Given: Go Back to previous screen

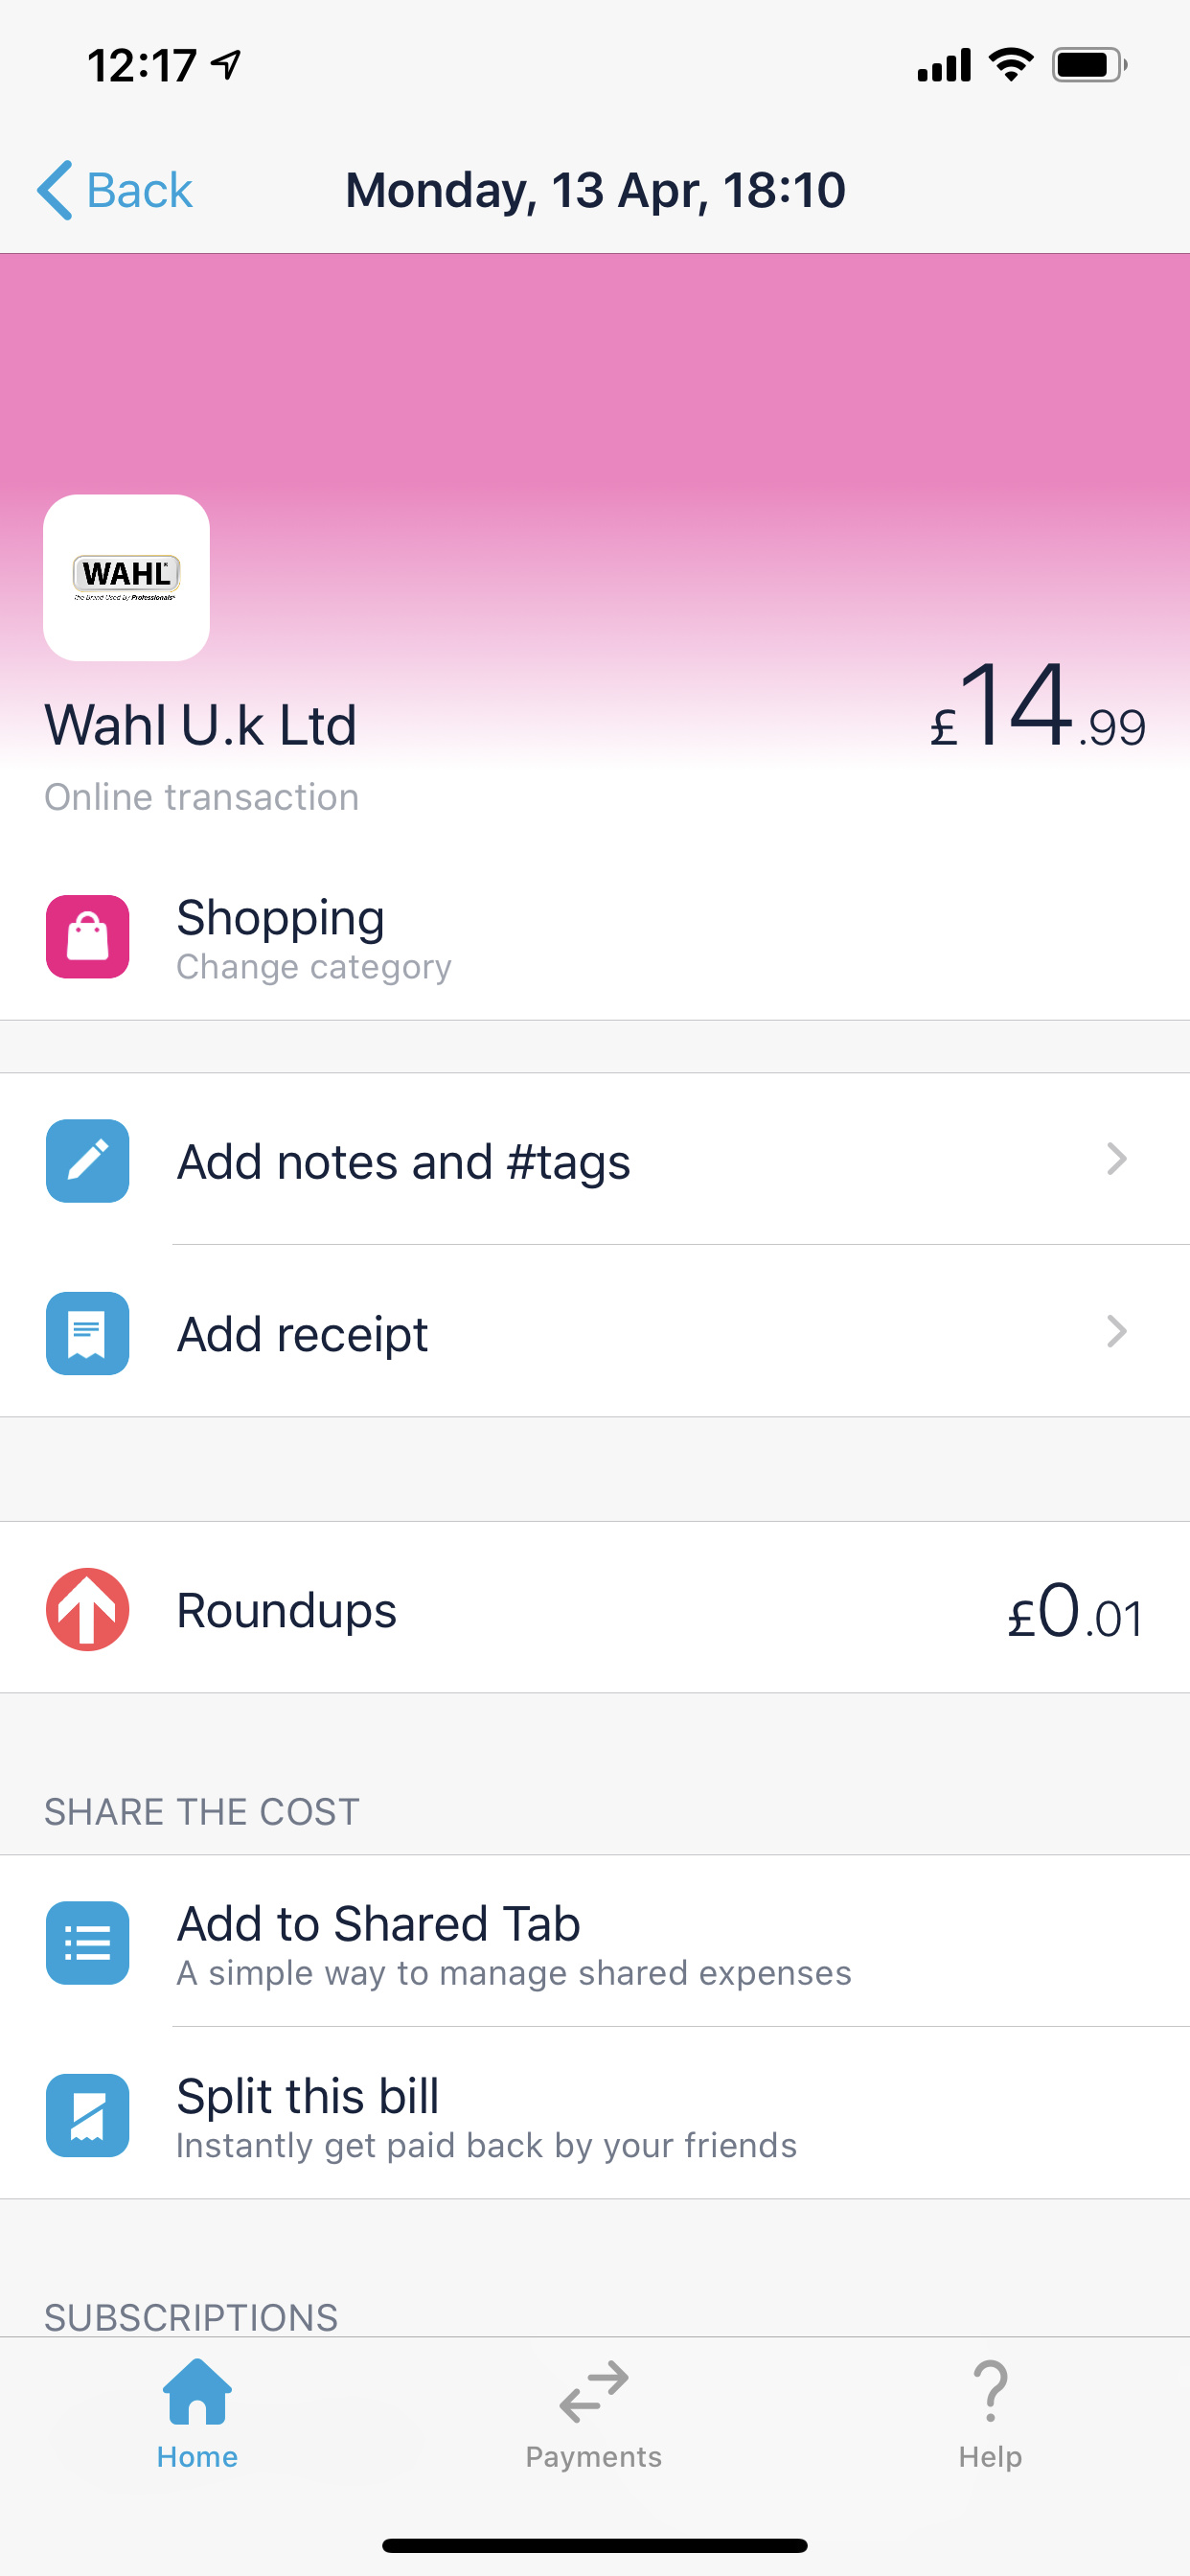Looking at the screenshot, I should (x=115, y=190).
